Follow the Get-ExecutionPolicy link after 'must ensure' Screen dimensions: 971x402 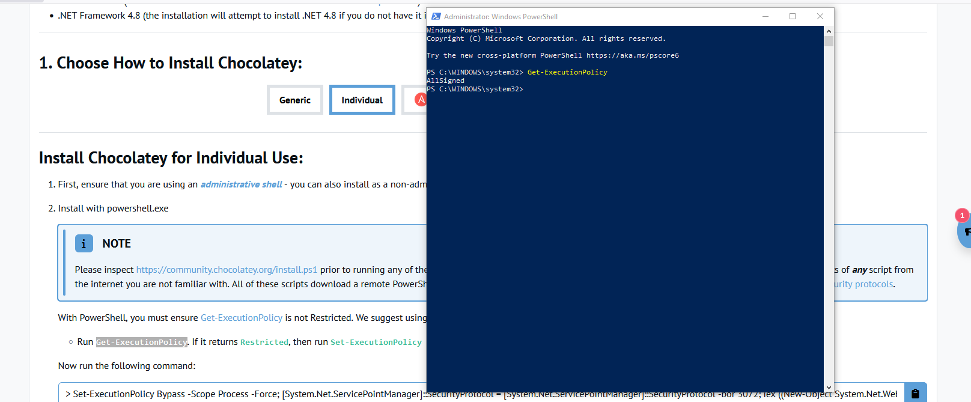pos(241,318)
